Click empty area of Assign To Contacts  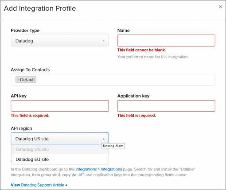(x=125, y=80)
